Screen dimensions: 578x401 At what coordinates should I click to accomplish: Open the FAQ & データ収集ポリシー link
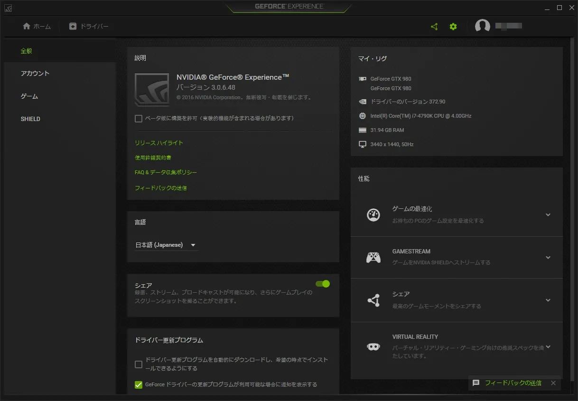click(166, 172)
